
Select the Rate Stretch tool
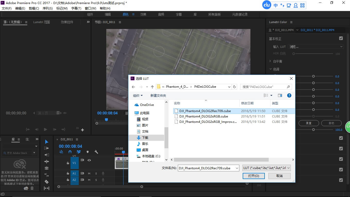click(x=47, y=175)
